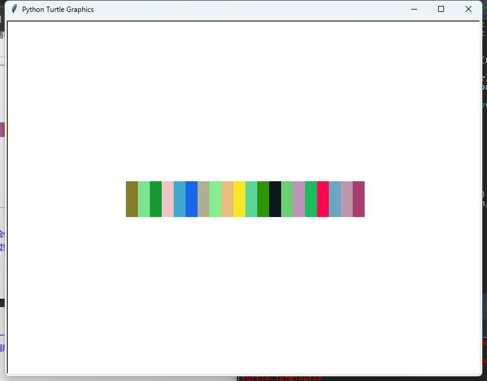Click the tan orange stripe next to yellow

point(227,199)
